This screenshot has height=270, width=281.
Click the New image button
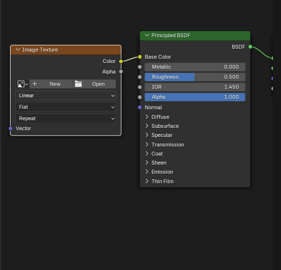pyautogui.click(x=51, y=84)
